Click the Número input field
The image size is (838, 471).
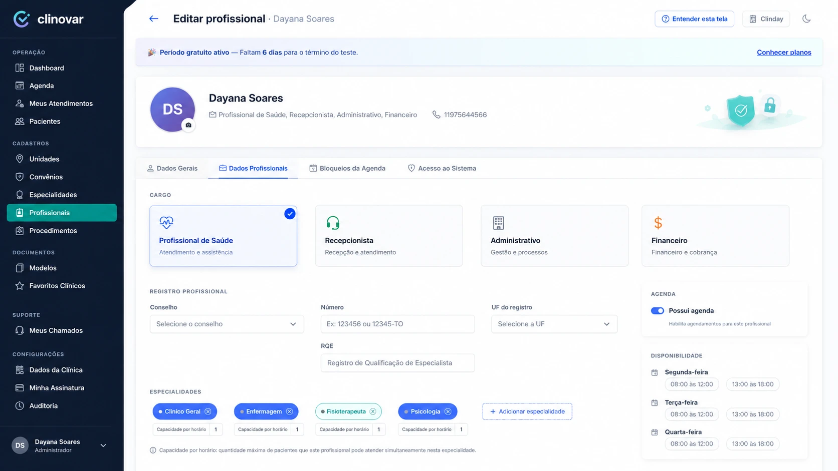pyautogui.click(x=397, y=324)
